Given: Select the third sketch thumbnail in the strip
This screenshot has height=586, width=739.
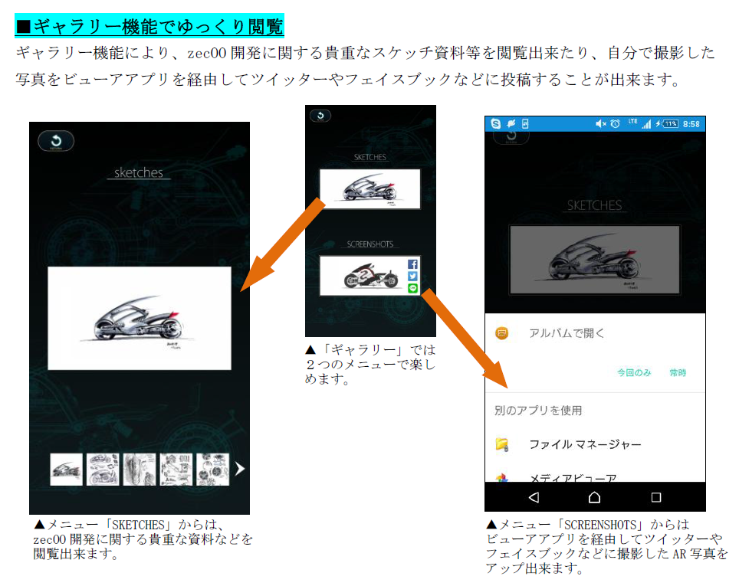Looking at the screenshot, I should (140, 470).
